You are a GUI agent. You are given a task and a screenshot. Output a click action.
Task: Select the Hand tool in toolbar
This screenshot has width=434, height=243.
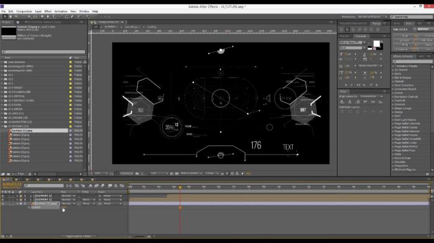11,17
